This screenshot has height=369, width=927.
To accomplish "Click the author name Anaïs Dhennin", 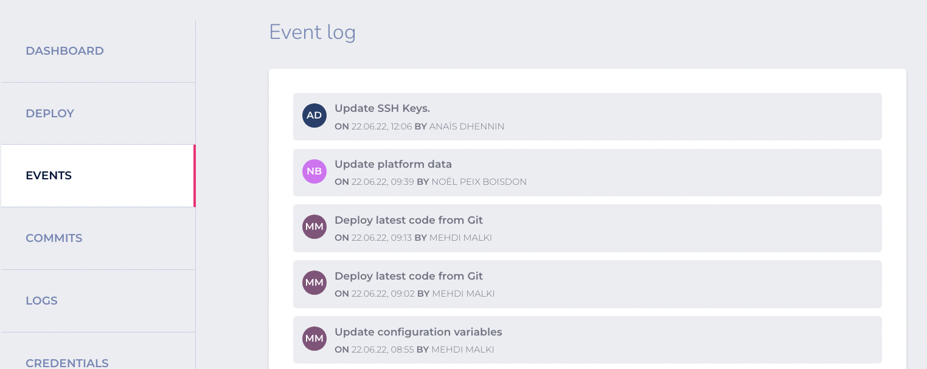I will point(467,126).
